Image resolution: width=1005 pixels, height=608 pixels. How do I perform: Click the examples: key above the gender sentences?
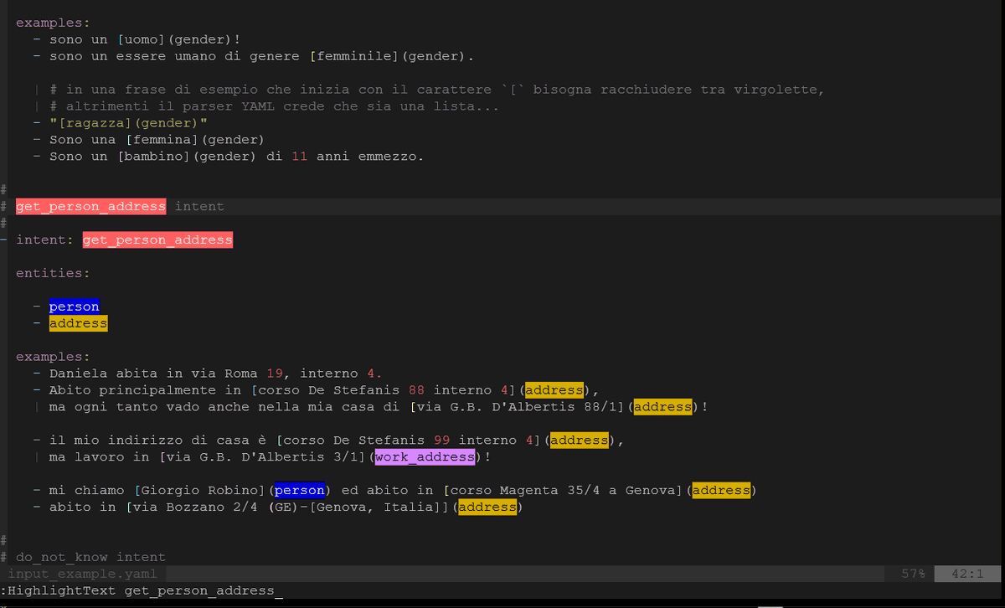53,23
